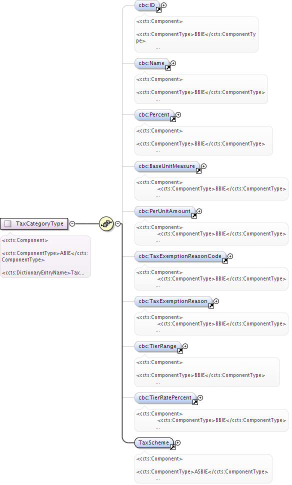Follow the reference arrow on cbc:TaxExemptionReasonCode
The width and height of the screenshot is (292, 485).
(225, 260)
